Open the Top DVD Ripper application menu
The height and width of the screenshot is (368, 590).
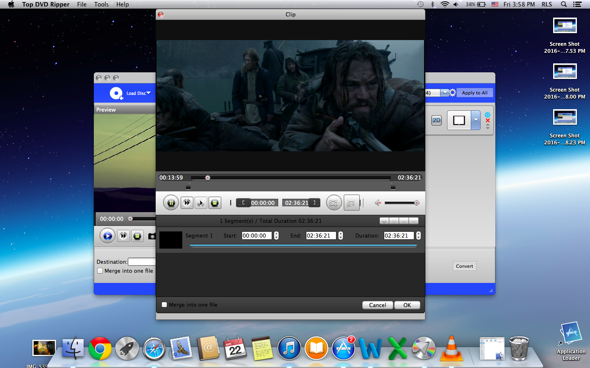pos(46,4)
